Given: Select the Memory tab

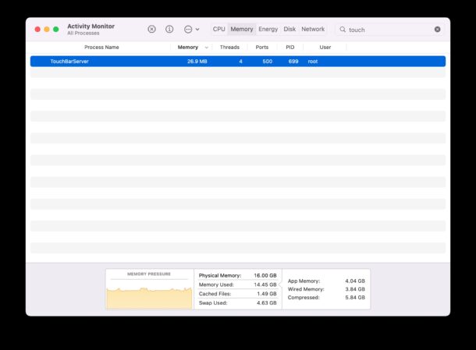Looking at the screenshot, I should click(242, 29).
